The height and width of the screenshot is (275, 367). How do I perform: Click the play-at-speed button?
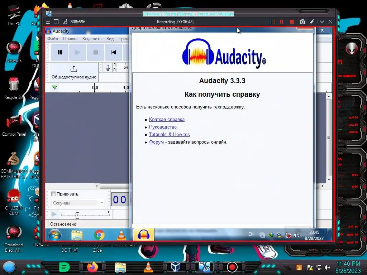pyautogui.click(x=54, y=214)
